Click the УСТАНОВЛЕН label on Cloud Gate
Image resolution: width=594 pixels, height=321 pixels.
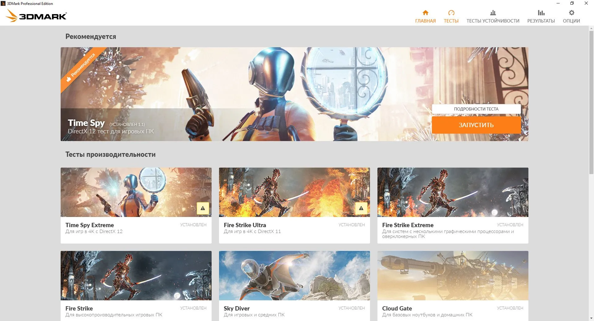pyautogui.click(x=510, y=308)
